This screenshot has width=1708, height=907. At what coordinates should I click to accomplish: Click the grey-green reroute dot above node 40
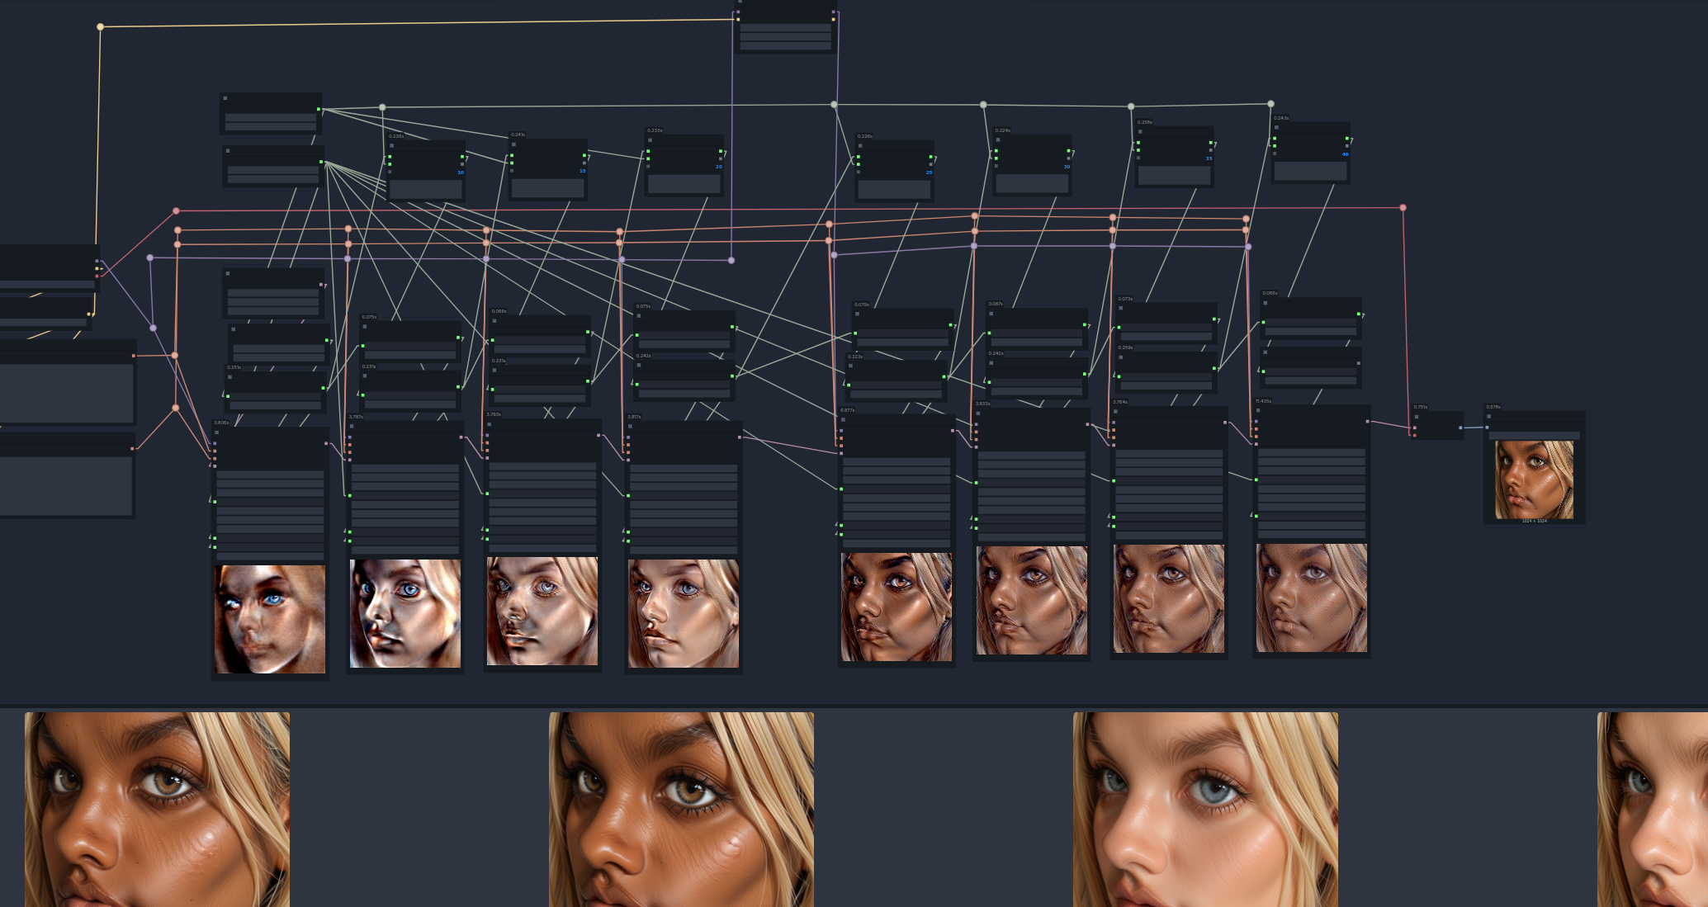tap(1270, 104)
